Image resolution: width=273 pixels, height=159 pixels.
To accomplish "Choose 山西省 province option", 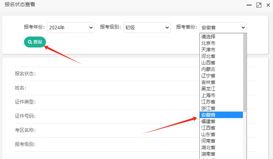I will click(x=208, y=63).
